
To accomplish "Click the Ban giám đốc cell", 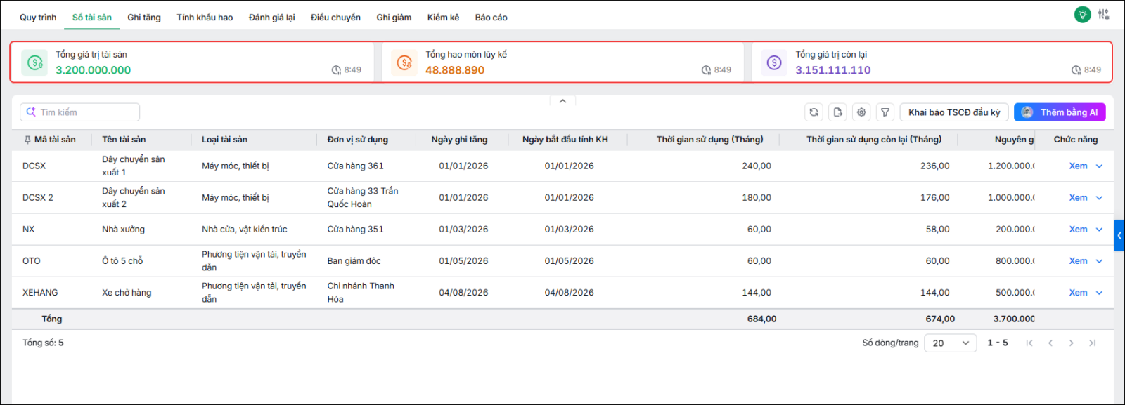I will [x=354, y=261].
